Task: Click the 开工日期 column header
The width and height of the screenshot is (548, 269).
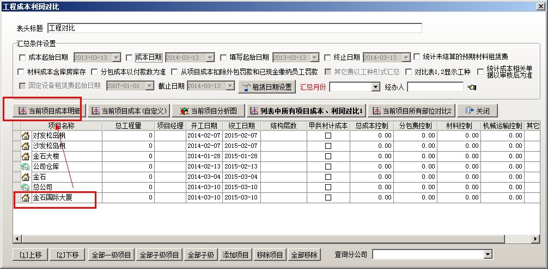Action: (204, 126)
